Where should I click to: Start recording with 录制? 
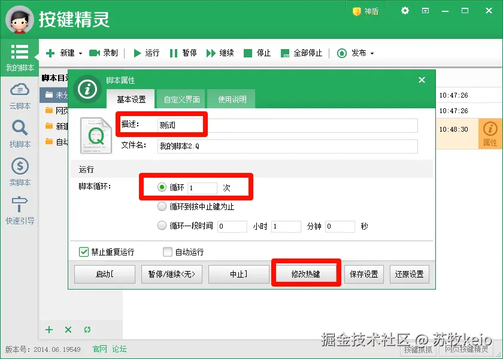pos(103,53)
